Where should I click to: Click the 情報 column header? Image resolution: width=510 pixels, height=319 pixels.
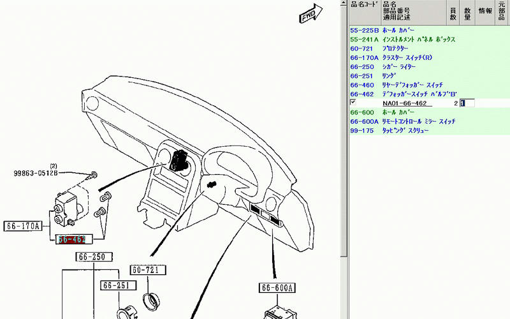click(485, 11)
